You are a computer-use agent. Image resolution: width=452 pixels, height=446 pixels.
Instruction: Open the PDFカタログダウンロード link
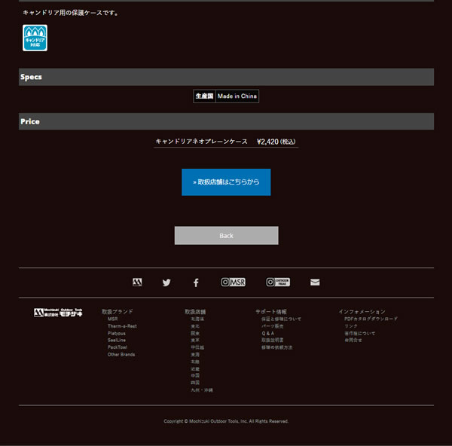(371, 319)
